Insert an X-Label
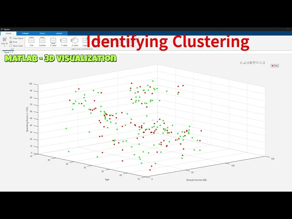Viewport: 292px width, 219px height. click(x=53, y=42)
